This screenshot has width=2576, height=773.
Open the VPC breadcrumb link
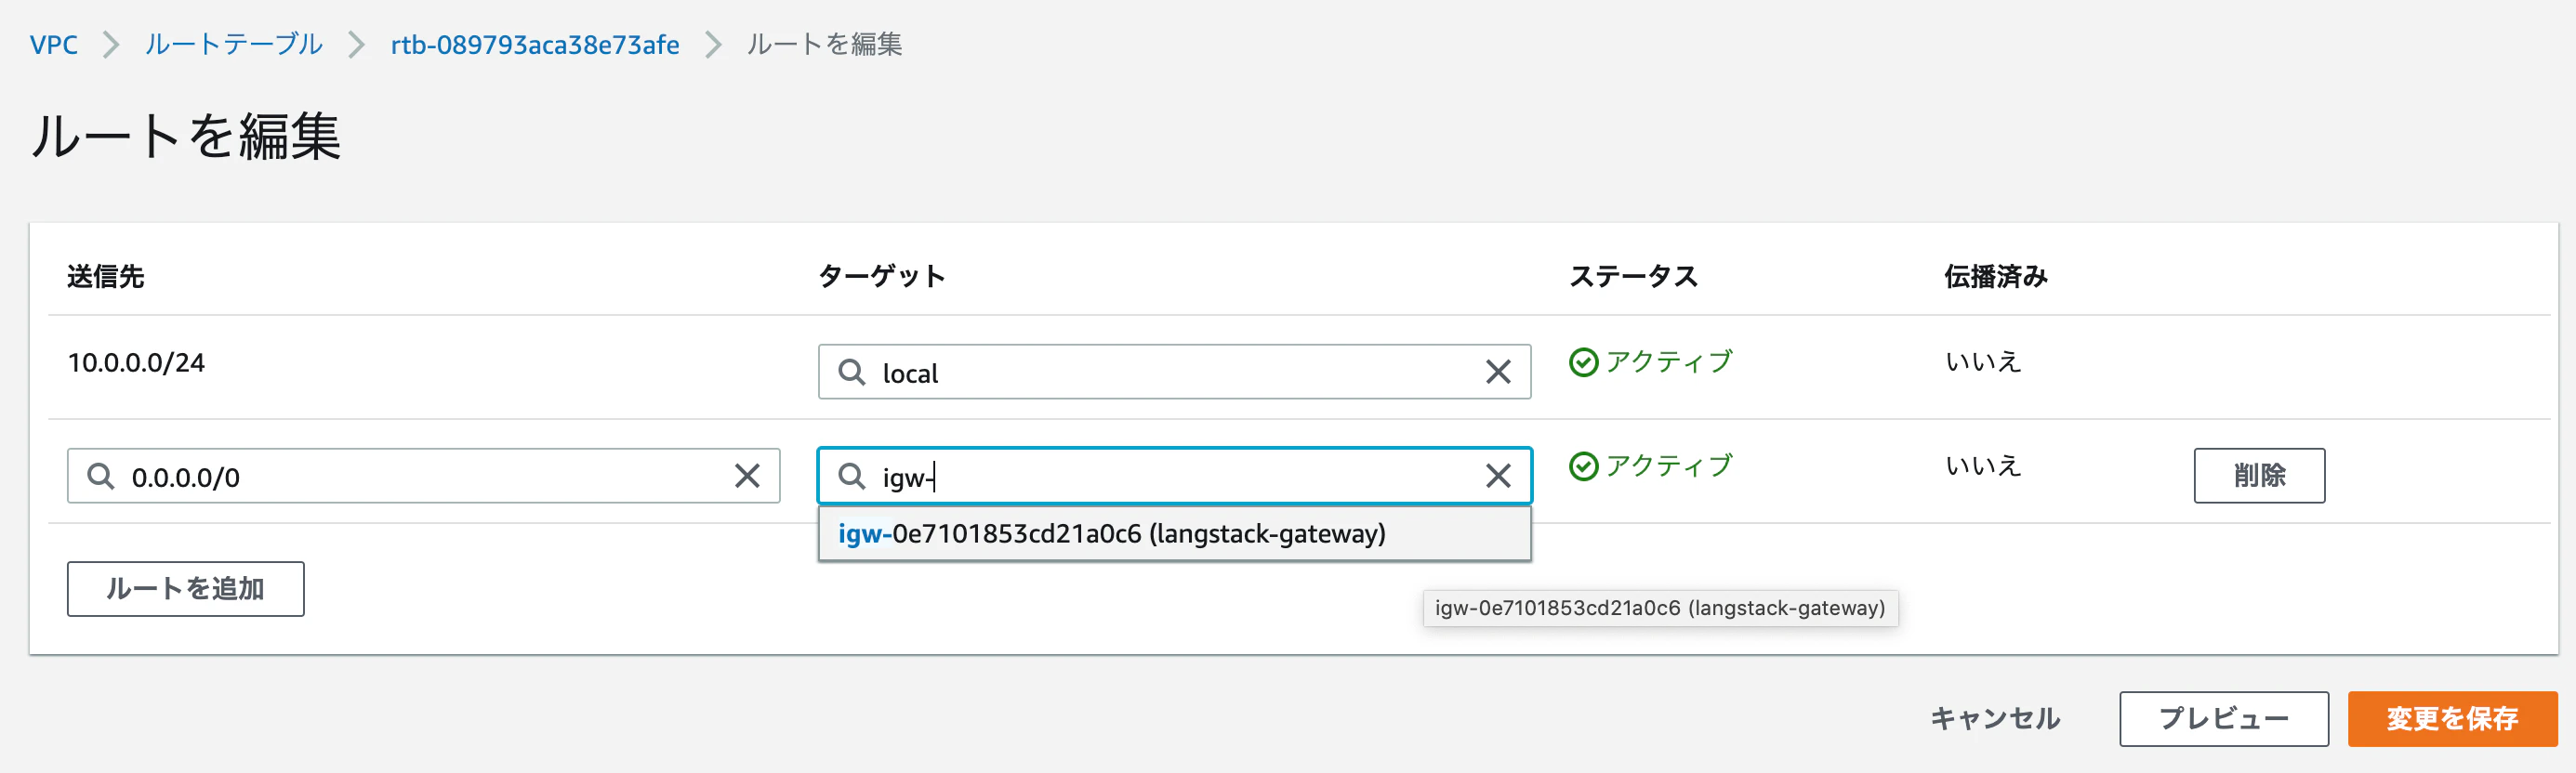[x=54, y=45]
